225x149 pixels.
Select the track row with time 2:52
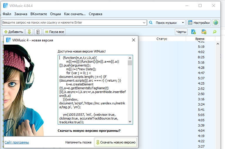click(177, 89)
